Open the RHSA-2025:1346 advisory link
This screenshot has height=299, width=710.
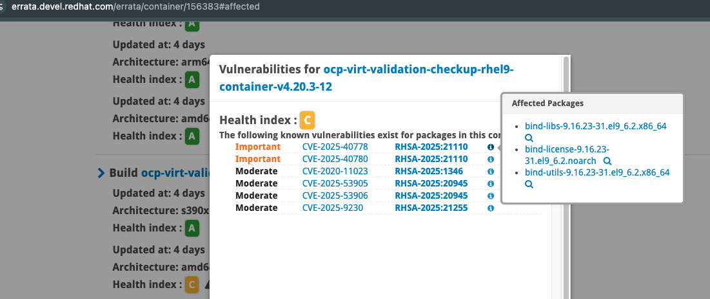click(429, 172)
